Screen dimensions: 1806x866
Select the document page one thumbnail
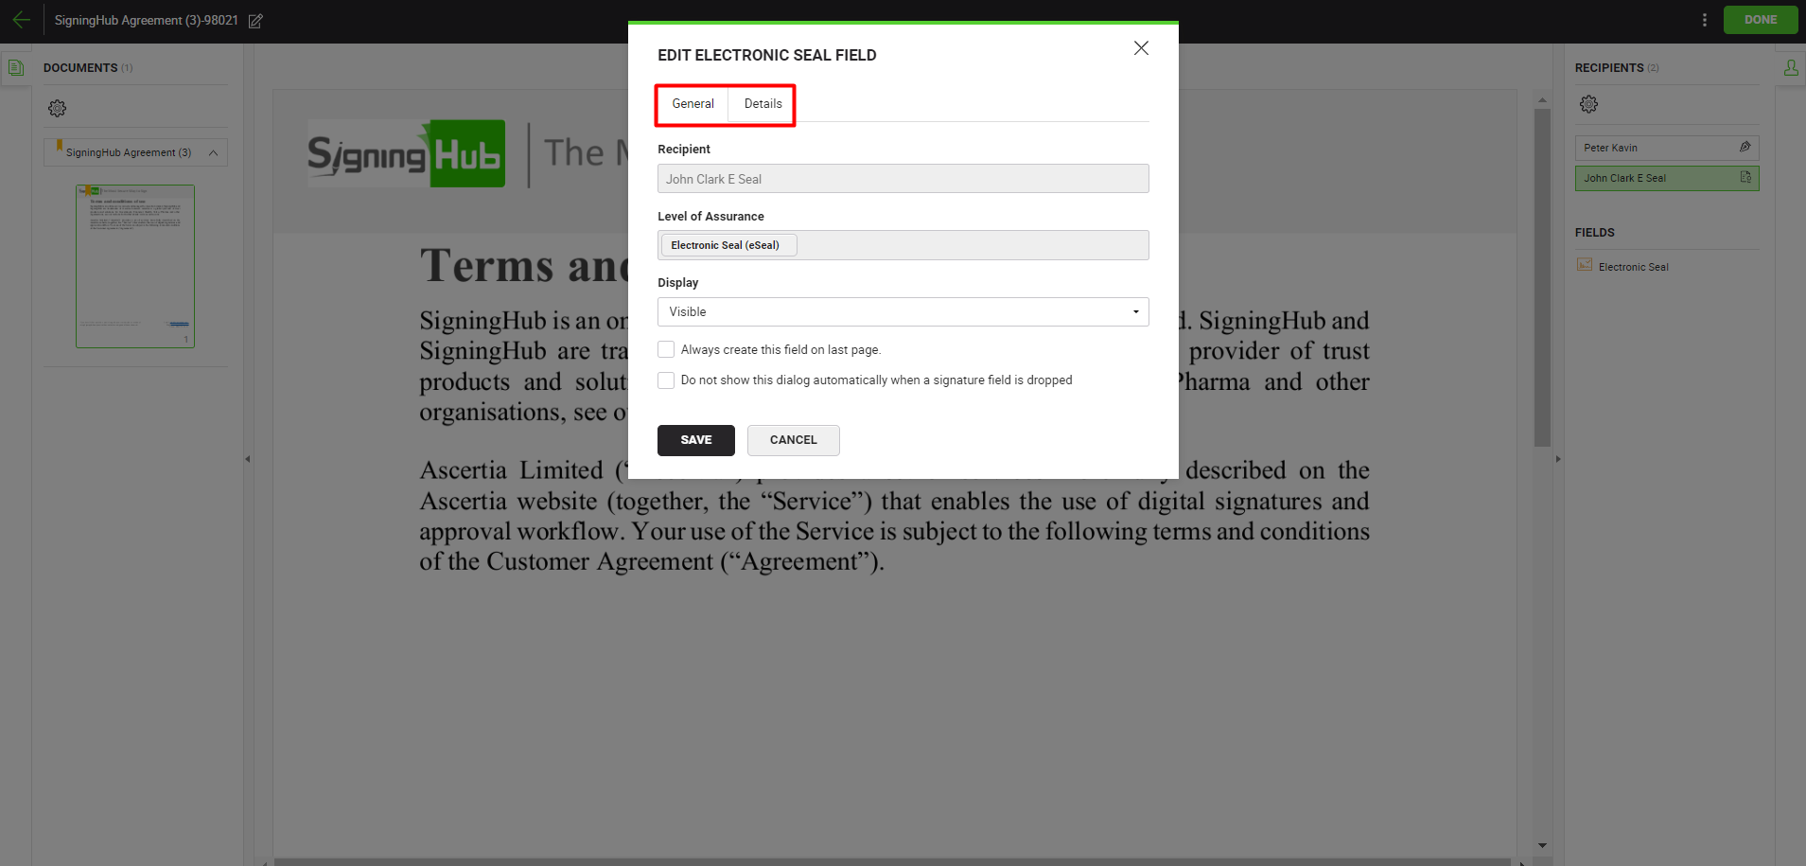coord(135,266)
